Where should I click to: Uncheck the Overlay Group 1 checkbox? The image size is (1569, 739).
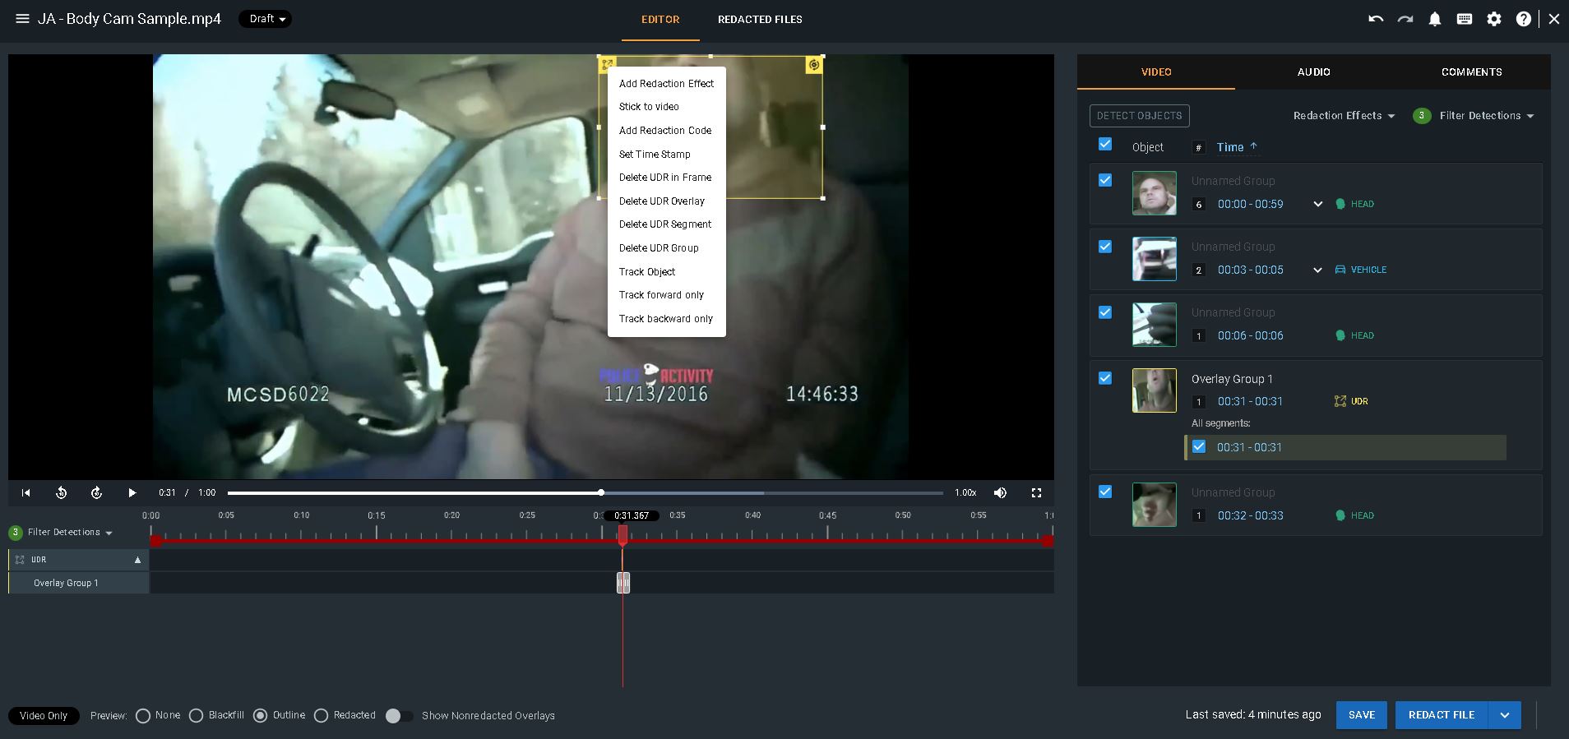coord(1105,378)
